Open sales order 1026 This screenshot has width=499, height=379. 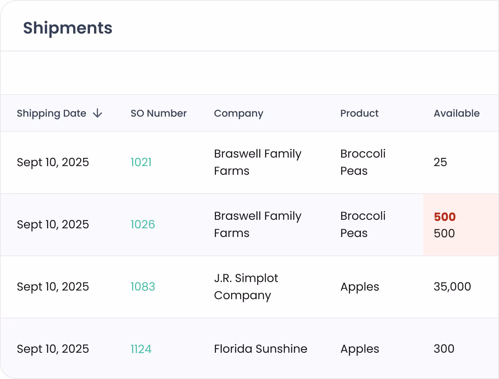point(143,225)
